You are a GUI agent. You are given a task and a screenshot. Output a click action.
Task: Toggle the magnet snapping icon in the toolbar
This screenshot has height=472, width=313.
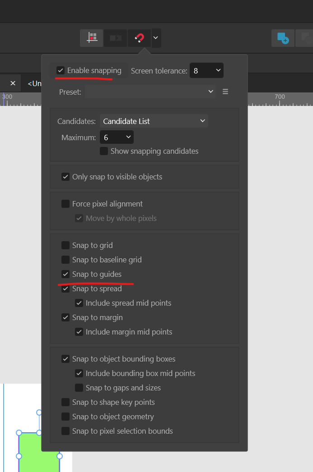coord(139,38)
